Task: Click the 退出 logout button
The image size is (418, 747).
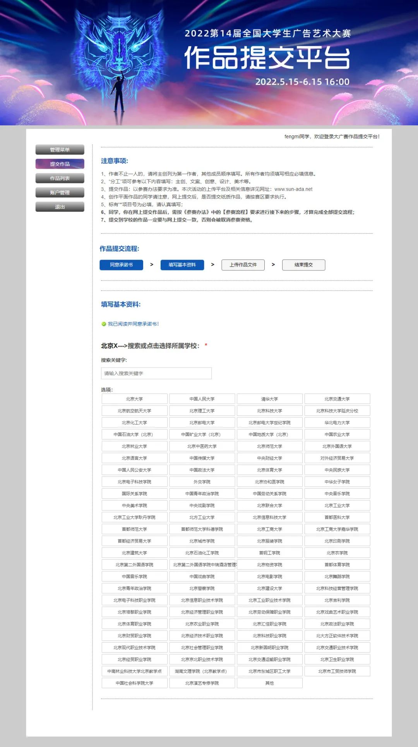Action: click(x=60, y=207)
